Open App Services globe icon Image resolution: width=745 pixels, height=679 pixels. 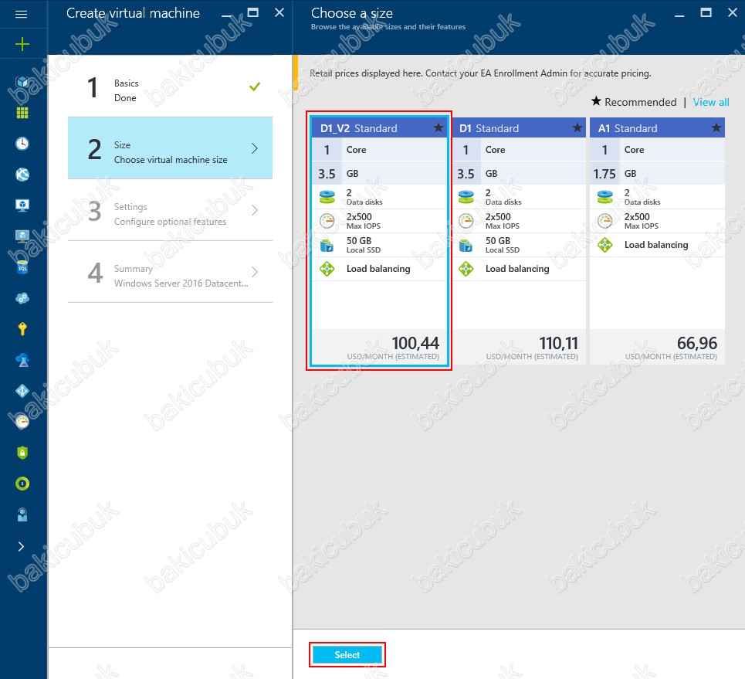pos(22,175)
